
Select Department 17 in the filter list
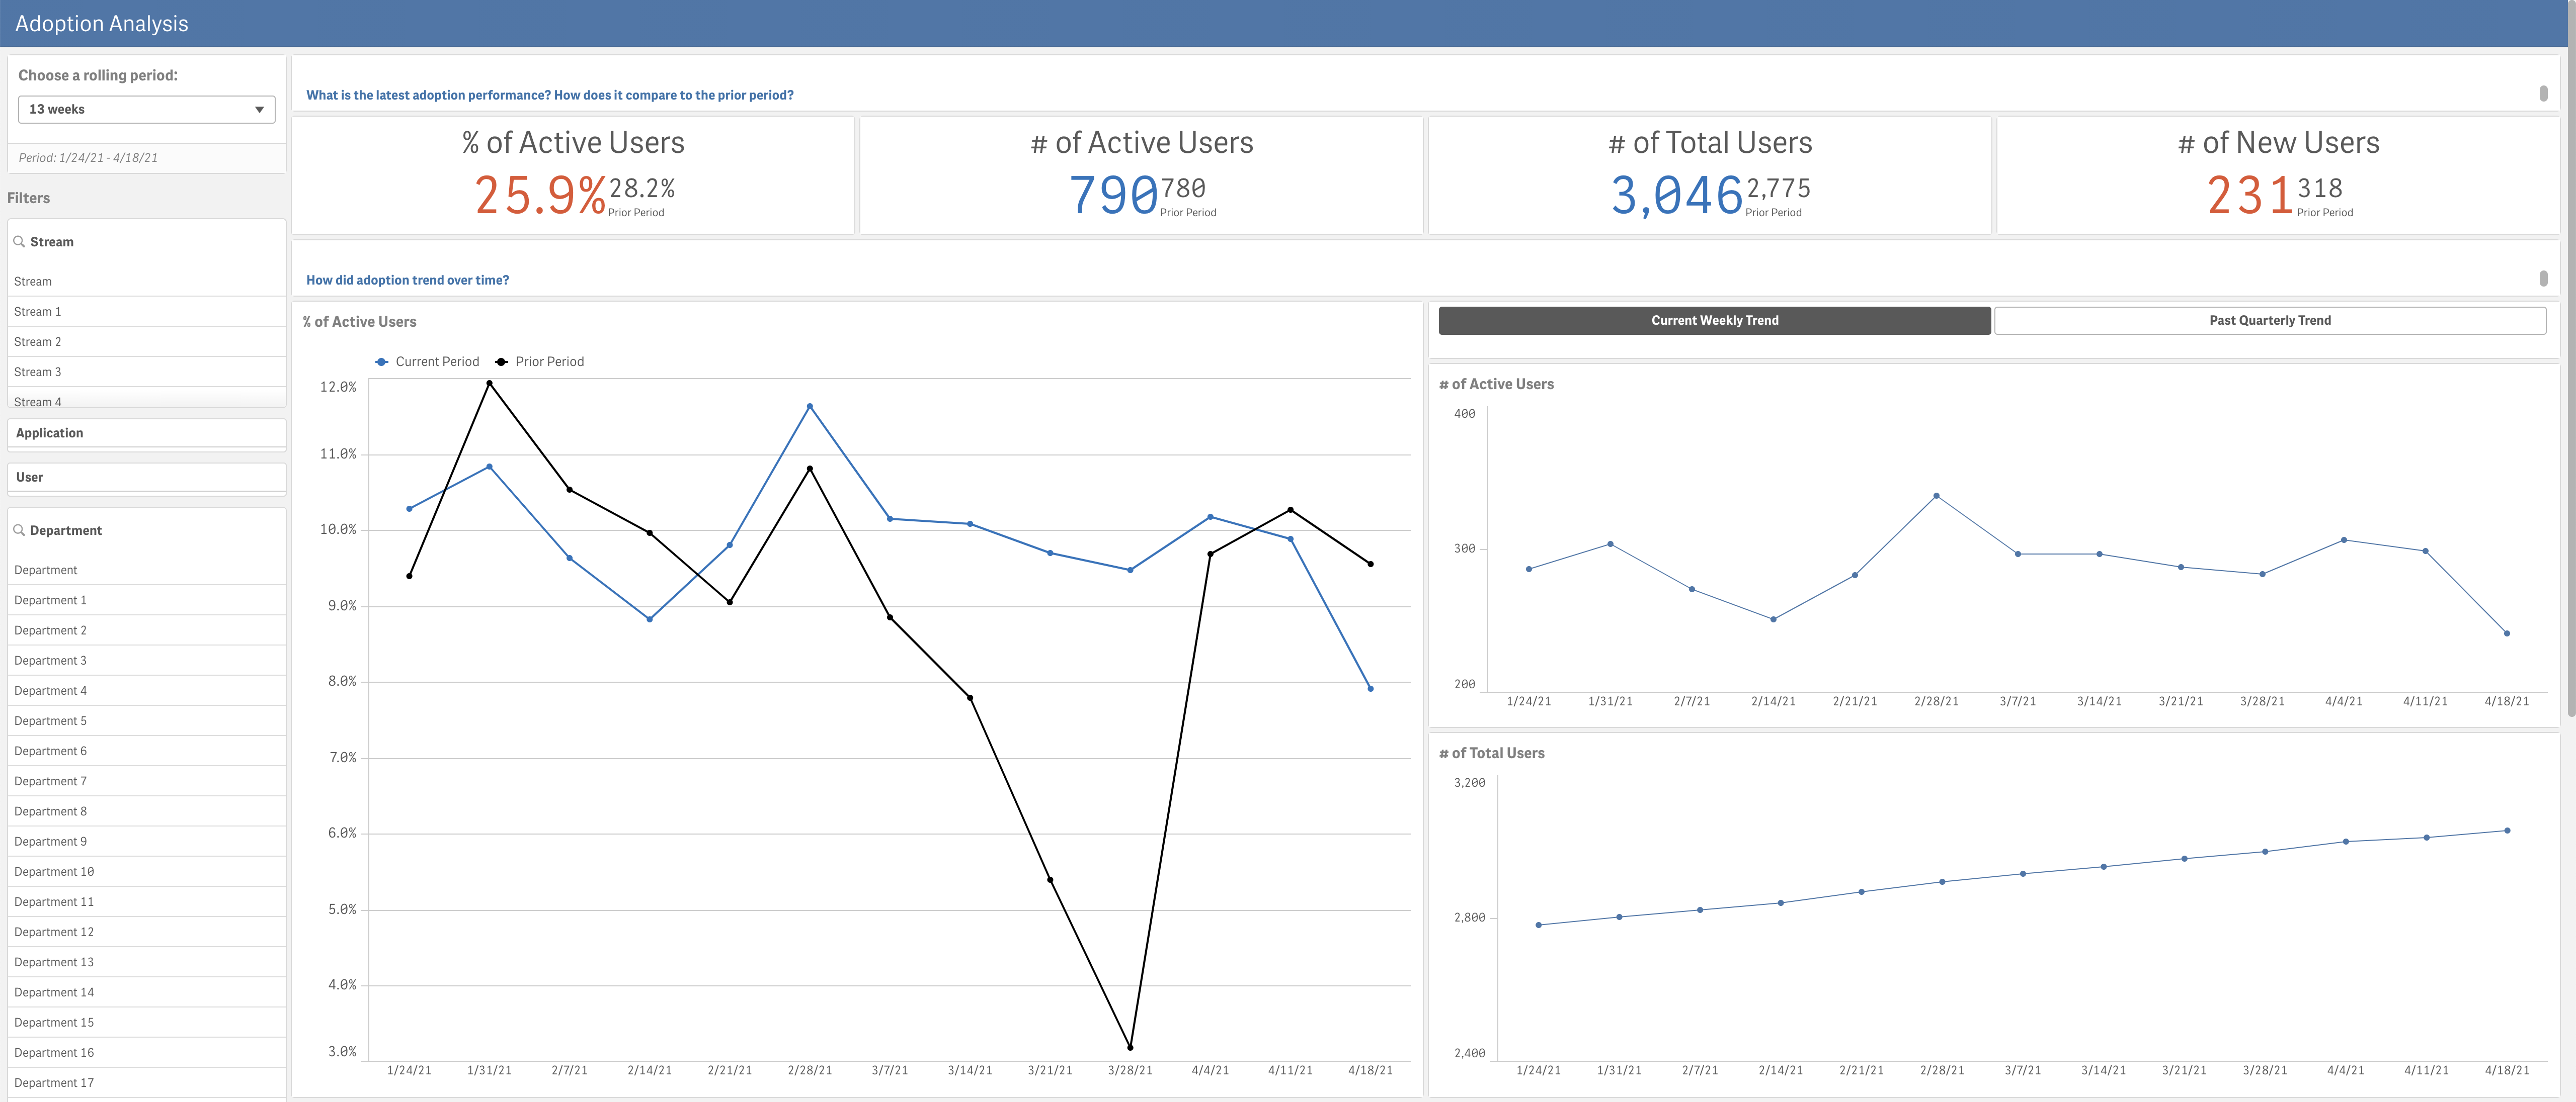click(146, 1083)
